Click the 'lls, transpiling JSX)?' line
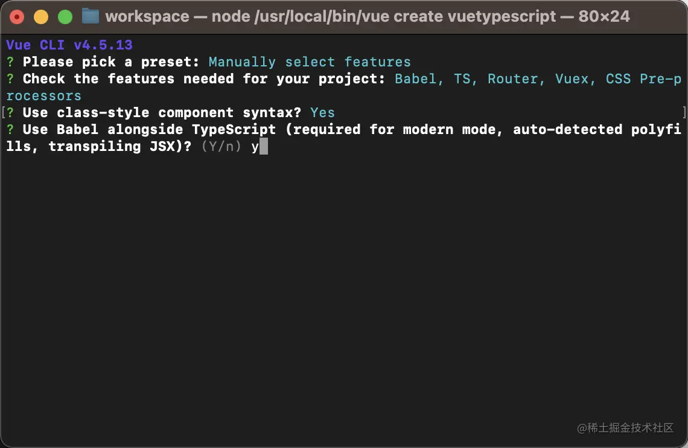 point(99,147)
